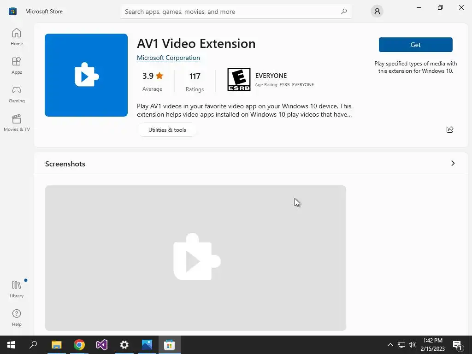
Task: Click the app description text
Action: 244,110
